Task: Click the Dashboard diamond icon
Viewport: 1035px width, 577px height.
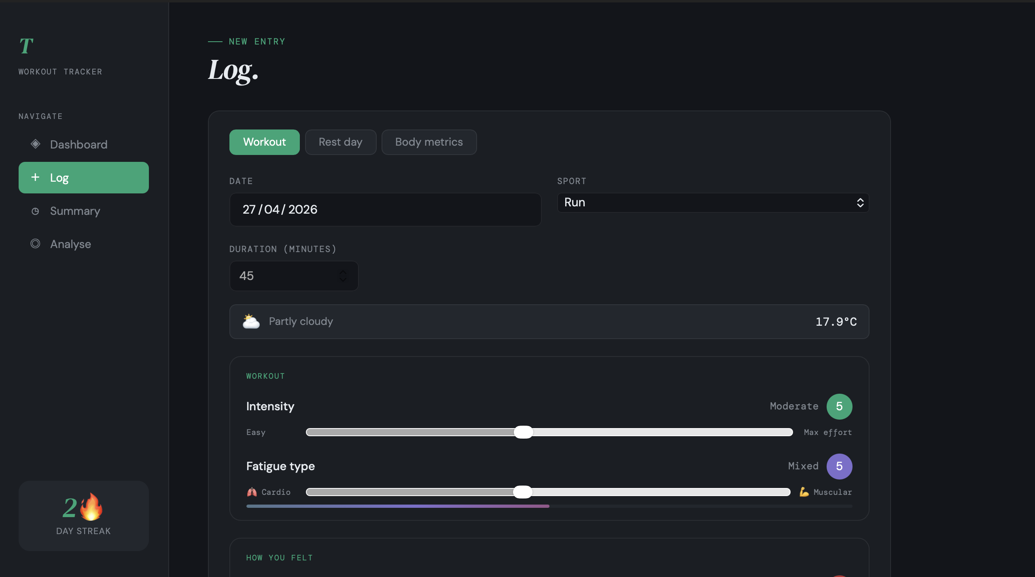Action: [36, 144]
